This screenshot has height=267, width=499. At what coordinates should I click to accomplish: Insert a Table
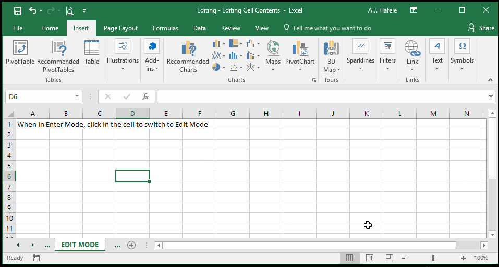click(x=92, y=52)
